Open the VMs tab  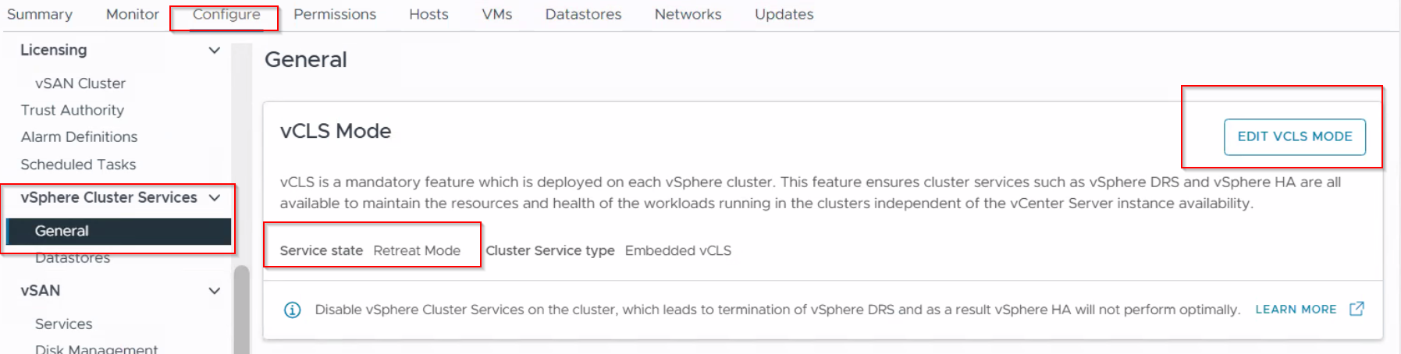497,14
